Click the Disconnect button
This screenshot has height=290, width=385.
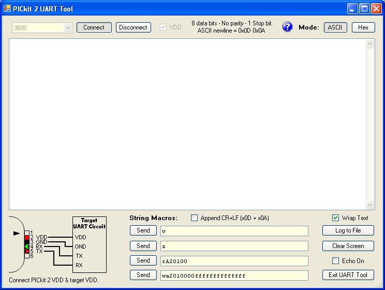point(134,27)
